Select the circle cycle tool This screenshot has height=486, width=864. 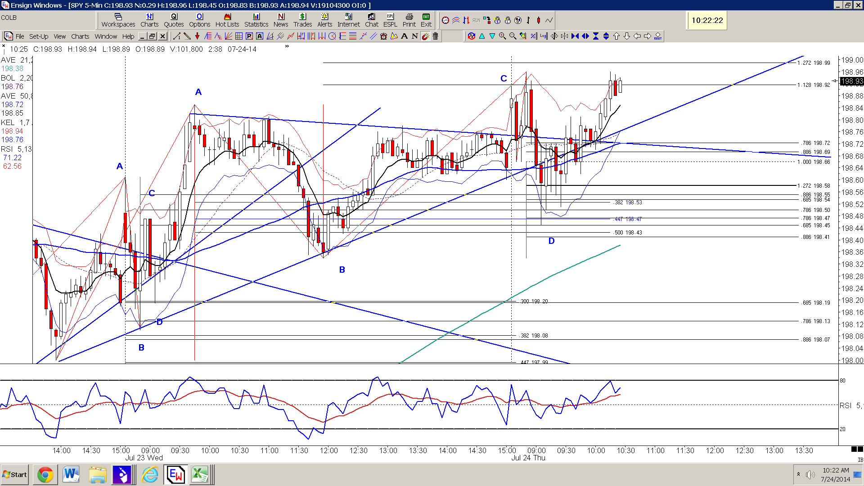[x=332, y=36]
